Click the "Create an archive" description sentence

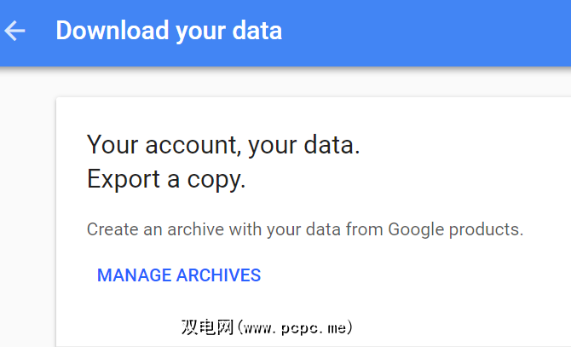click(304, 229)
